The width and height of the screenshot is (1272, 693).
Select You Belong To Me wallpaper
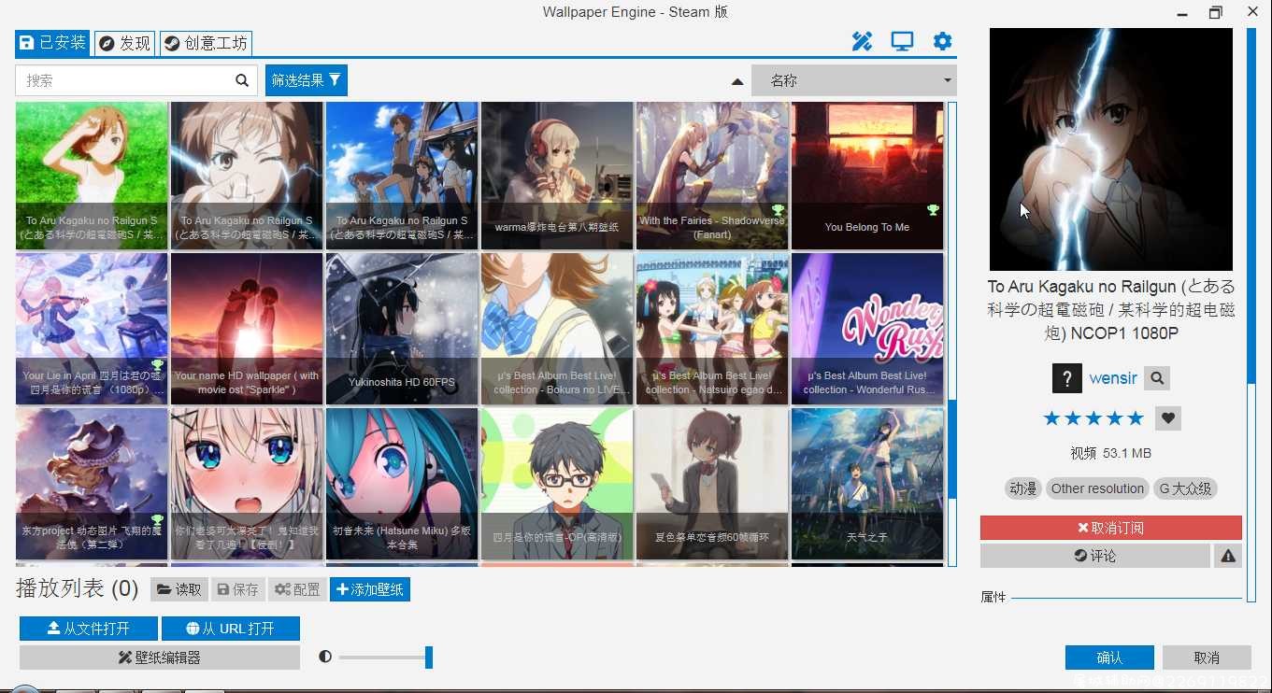click(867, 176)
